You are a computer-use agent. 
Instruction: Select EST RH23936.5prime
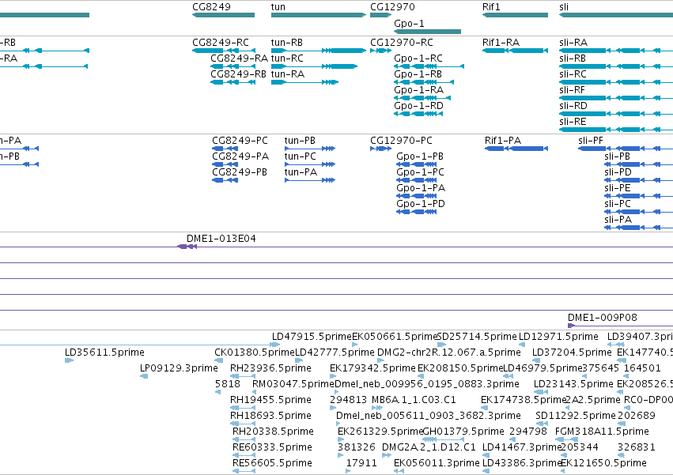tap(243, 376)
